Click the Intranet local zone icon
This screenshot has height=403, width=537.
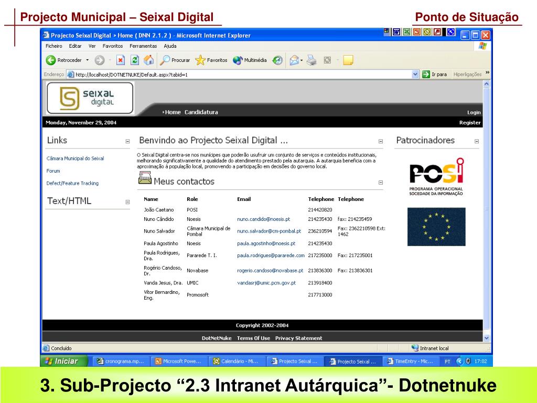415,348
